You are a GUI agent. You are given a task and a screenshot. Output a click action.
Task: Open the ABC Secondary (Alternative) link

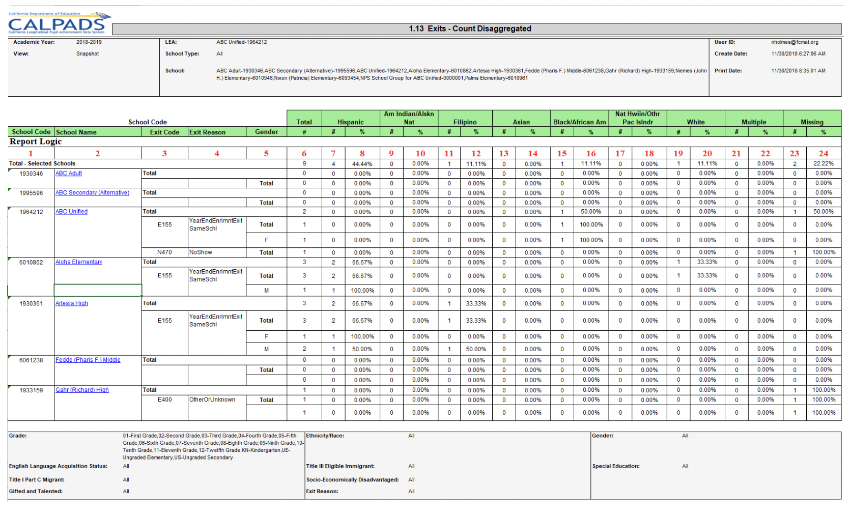coord(92,193)
